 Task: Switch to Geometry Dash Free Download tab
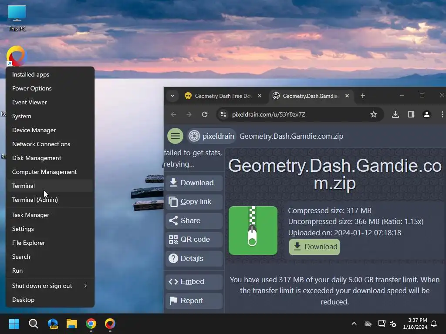[x=223, y=96]
